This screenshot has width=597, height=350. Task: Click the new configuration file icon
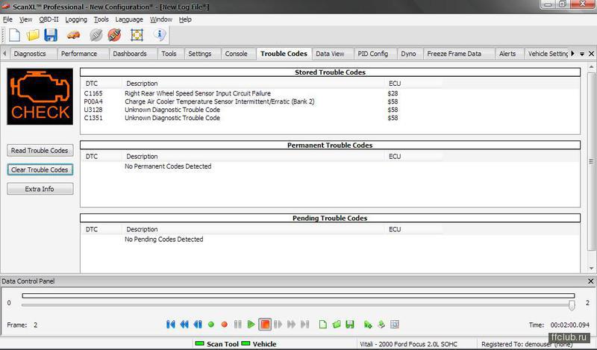(14, 35)
